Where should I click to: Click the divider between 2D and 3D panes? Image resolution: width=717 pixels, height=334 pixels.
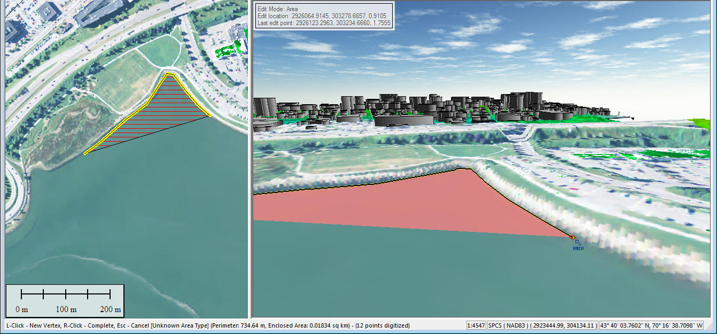click(x=250, y=160)
